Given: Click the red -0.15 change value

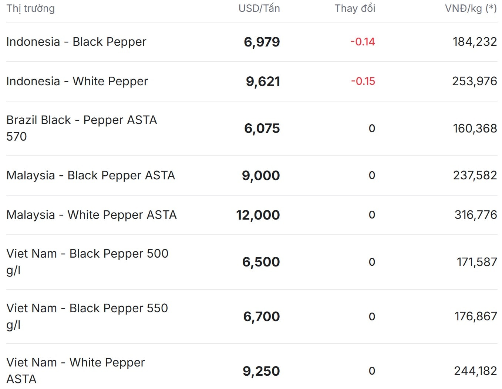Looking at the screenshot, I should coord(363,81).
